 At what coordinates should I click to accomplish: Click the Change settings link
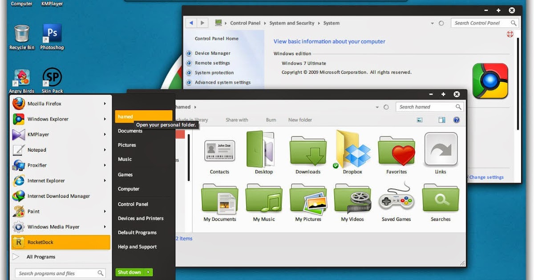[x=486, y=177]
